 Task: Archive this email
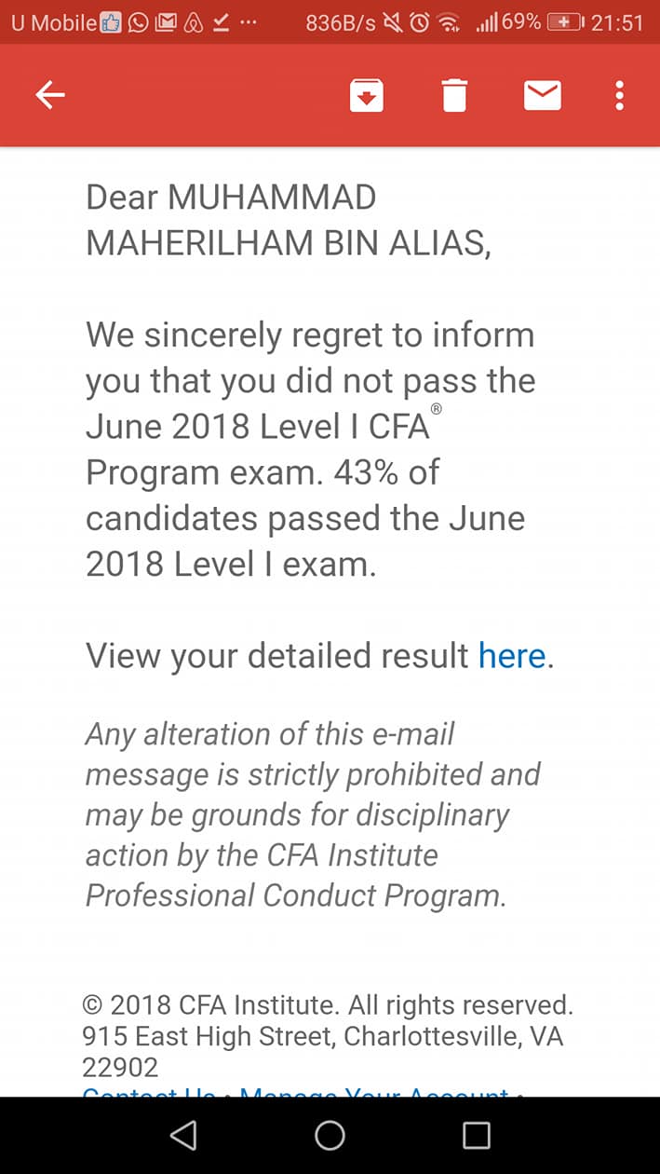(367, 95)
